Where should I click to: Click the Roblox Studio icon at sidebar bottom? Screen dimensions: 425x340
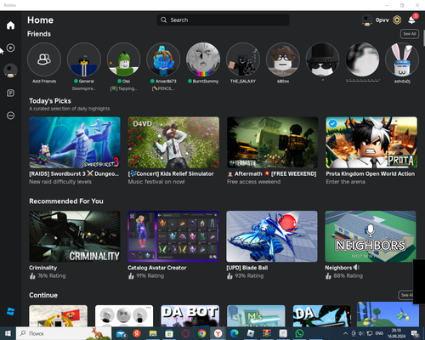[x=10, y=312]
